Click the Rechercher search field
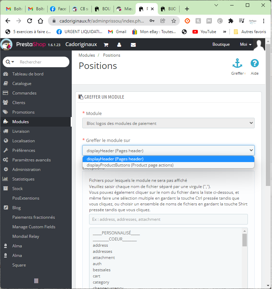The image size is (272, 289). 43,62
